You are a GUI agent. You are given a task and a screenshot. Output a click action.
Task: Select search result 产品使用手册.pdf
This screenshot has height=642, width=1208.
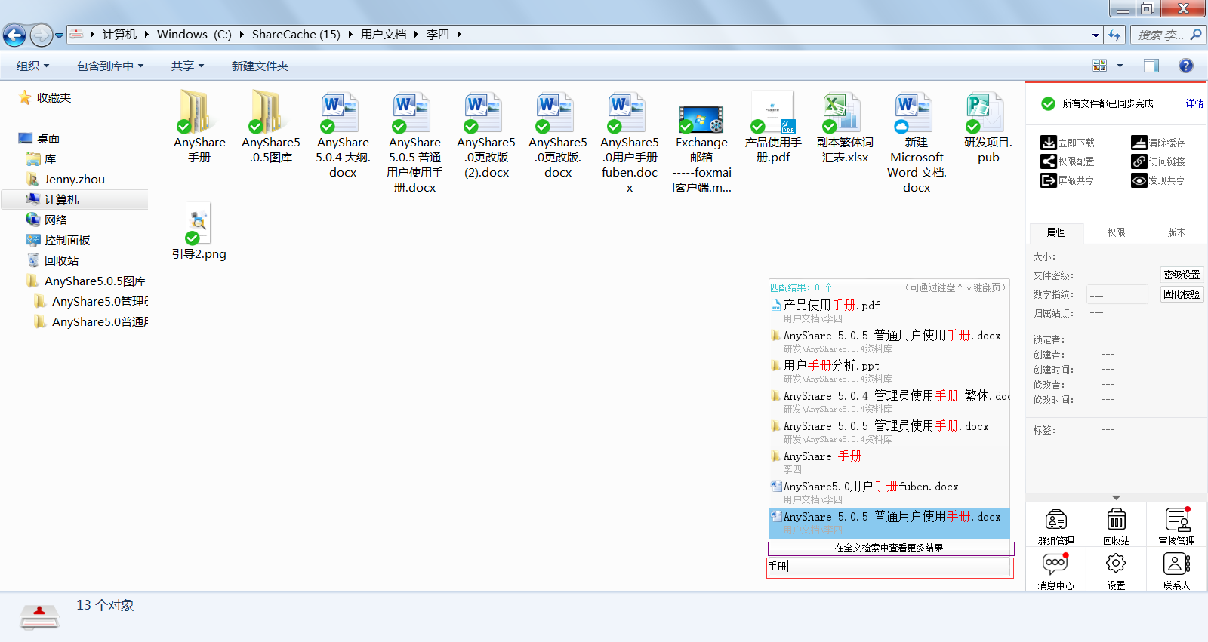click(x=889, y=312)
